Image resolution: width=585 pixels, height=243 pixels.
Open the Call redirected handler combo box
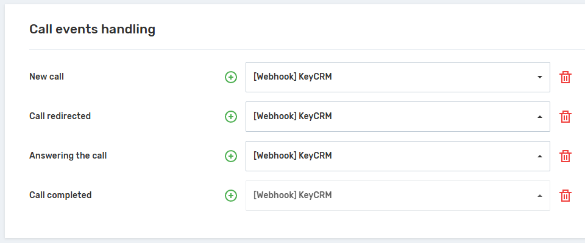coord(390,117)
